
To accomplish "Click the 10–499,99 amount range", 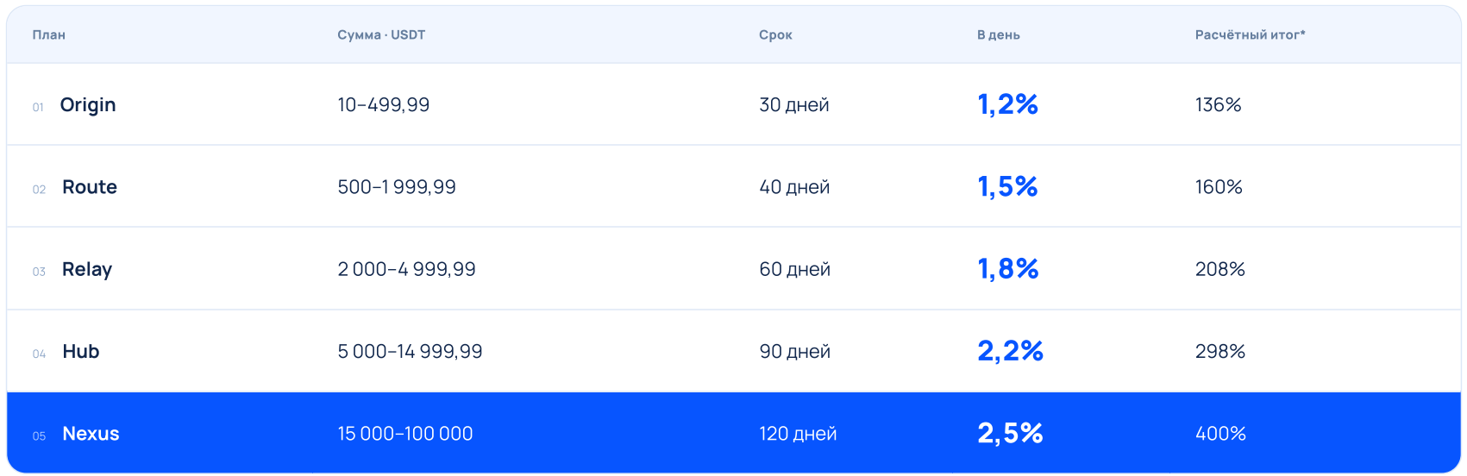I will [x=383, y=104].
